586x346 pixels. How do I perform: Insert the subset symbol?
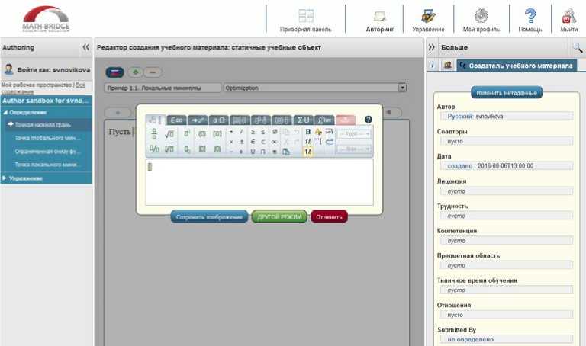[x=263, y=142]
